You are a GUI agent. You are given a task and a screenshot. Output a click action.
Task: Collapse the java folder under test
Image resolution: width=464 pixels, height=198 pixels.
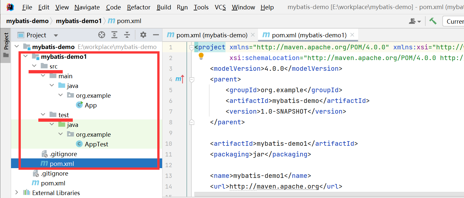(52, 125)
